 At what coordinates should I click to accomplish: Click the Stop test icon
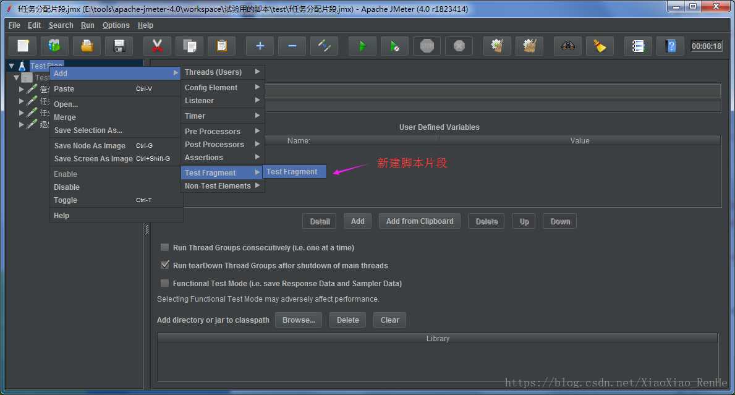[427, 46]
